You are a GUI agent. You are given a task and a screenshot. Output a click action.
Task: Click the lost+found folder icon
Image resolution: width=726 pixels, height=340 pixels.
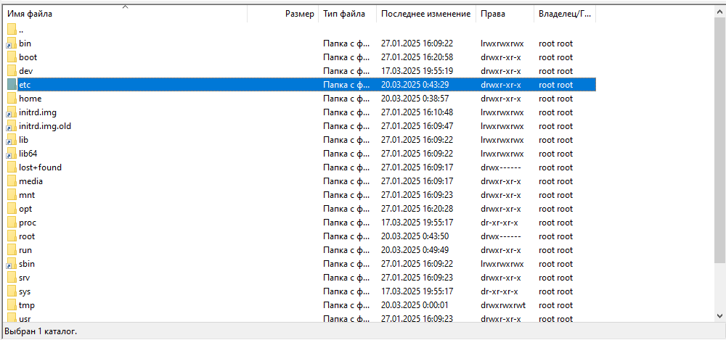12,167
